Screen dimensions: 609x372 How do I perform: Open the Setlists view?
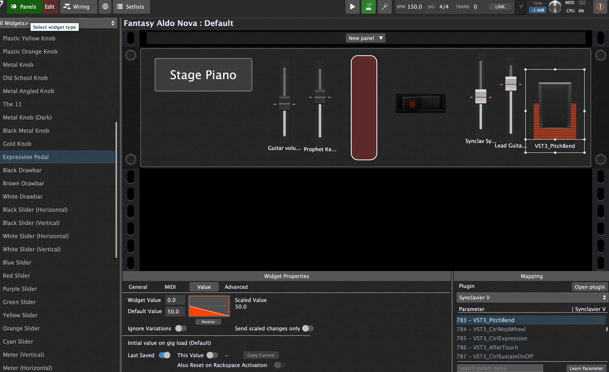coord(131,7)
